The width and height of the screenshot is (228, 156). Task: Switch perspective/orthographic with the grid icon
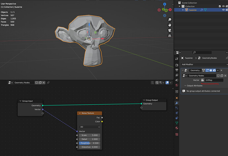pos(170,36)
